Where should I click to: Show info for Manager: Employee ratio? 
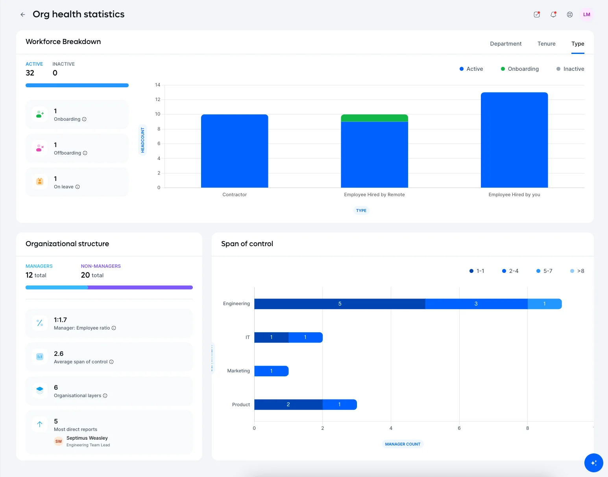click(114, 328)
